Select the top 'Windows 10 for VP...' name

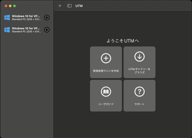(x=26, y=16)
